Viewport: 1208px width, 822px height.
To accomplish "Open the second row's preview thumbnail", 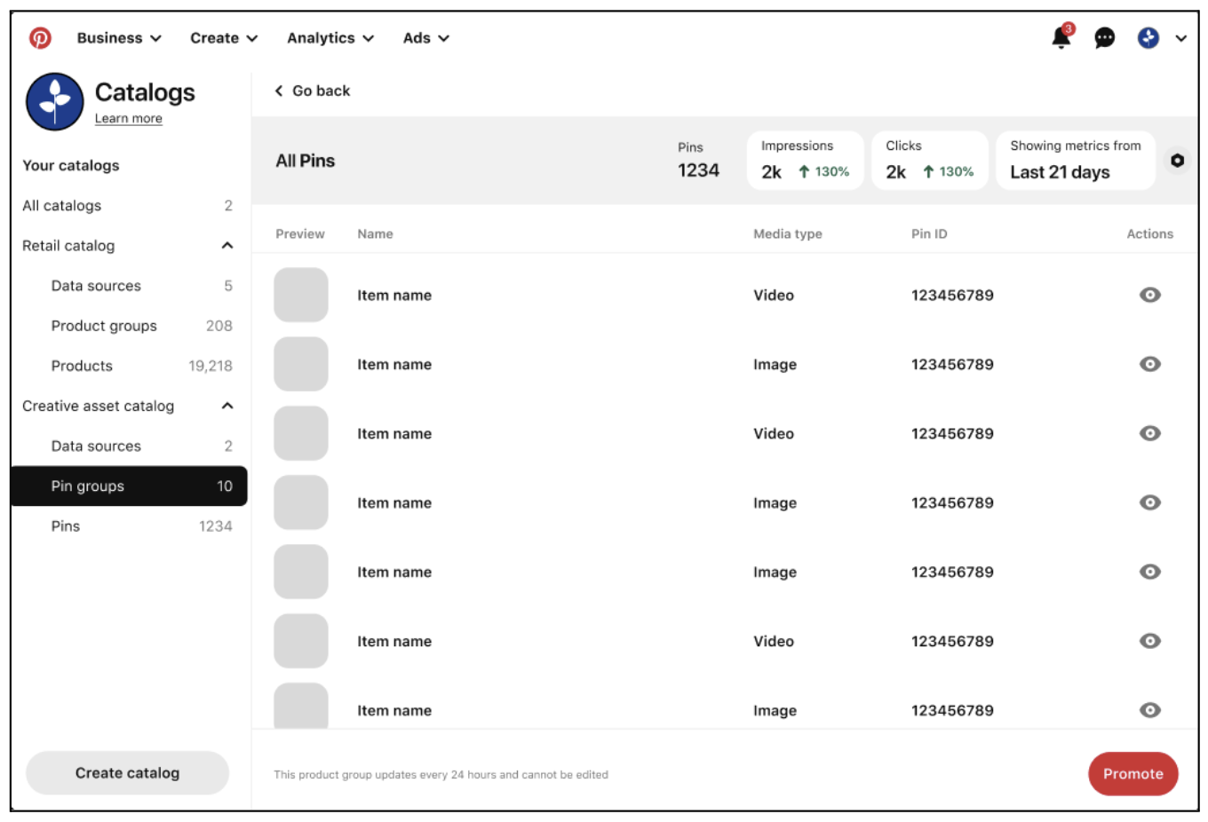I will click(x=301, y=364).
